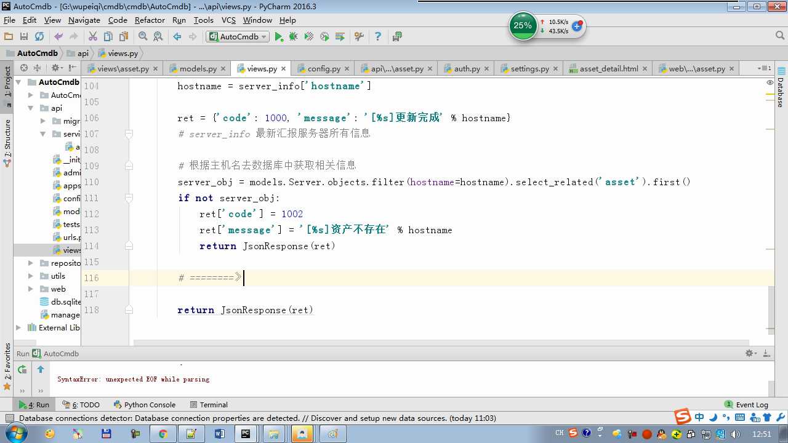Screen dimensions: 788x443
Task: Click the Profile run icon
Action: 324,36
